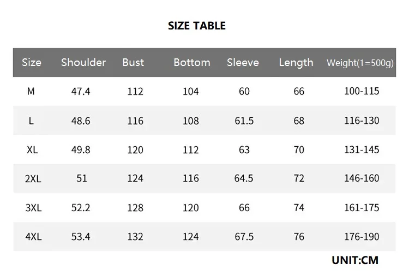The width and height of the screenshot is (409, 276).
Task: Select bust value 128 in 3XL row
Action: [135, 208]
